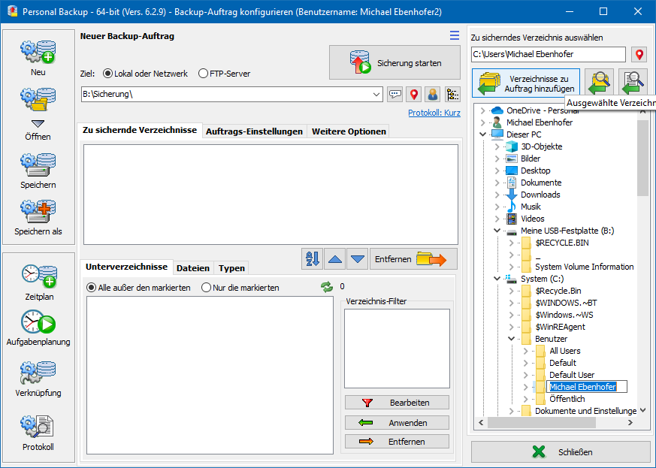
Task: Click the green refresh arrows icon
Action: coord(327,286)
